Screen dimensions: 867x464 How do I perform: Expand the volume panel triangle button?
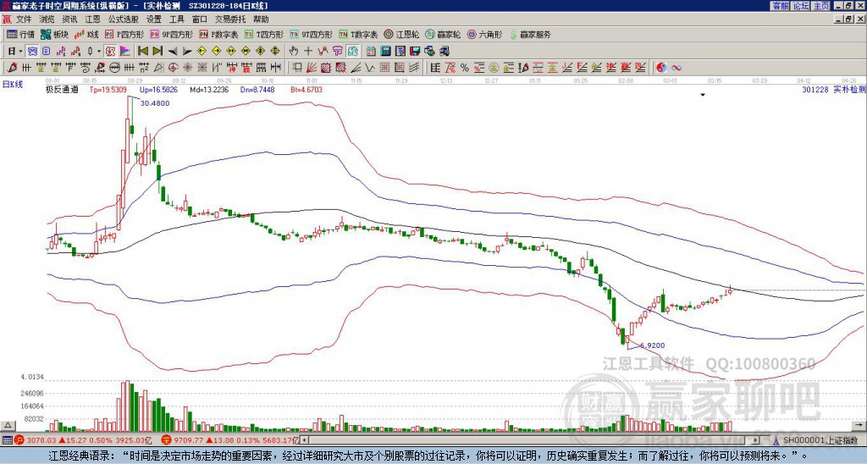coord(7,425)
